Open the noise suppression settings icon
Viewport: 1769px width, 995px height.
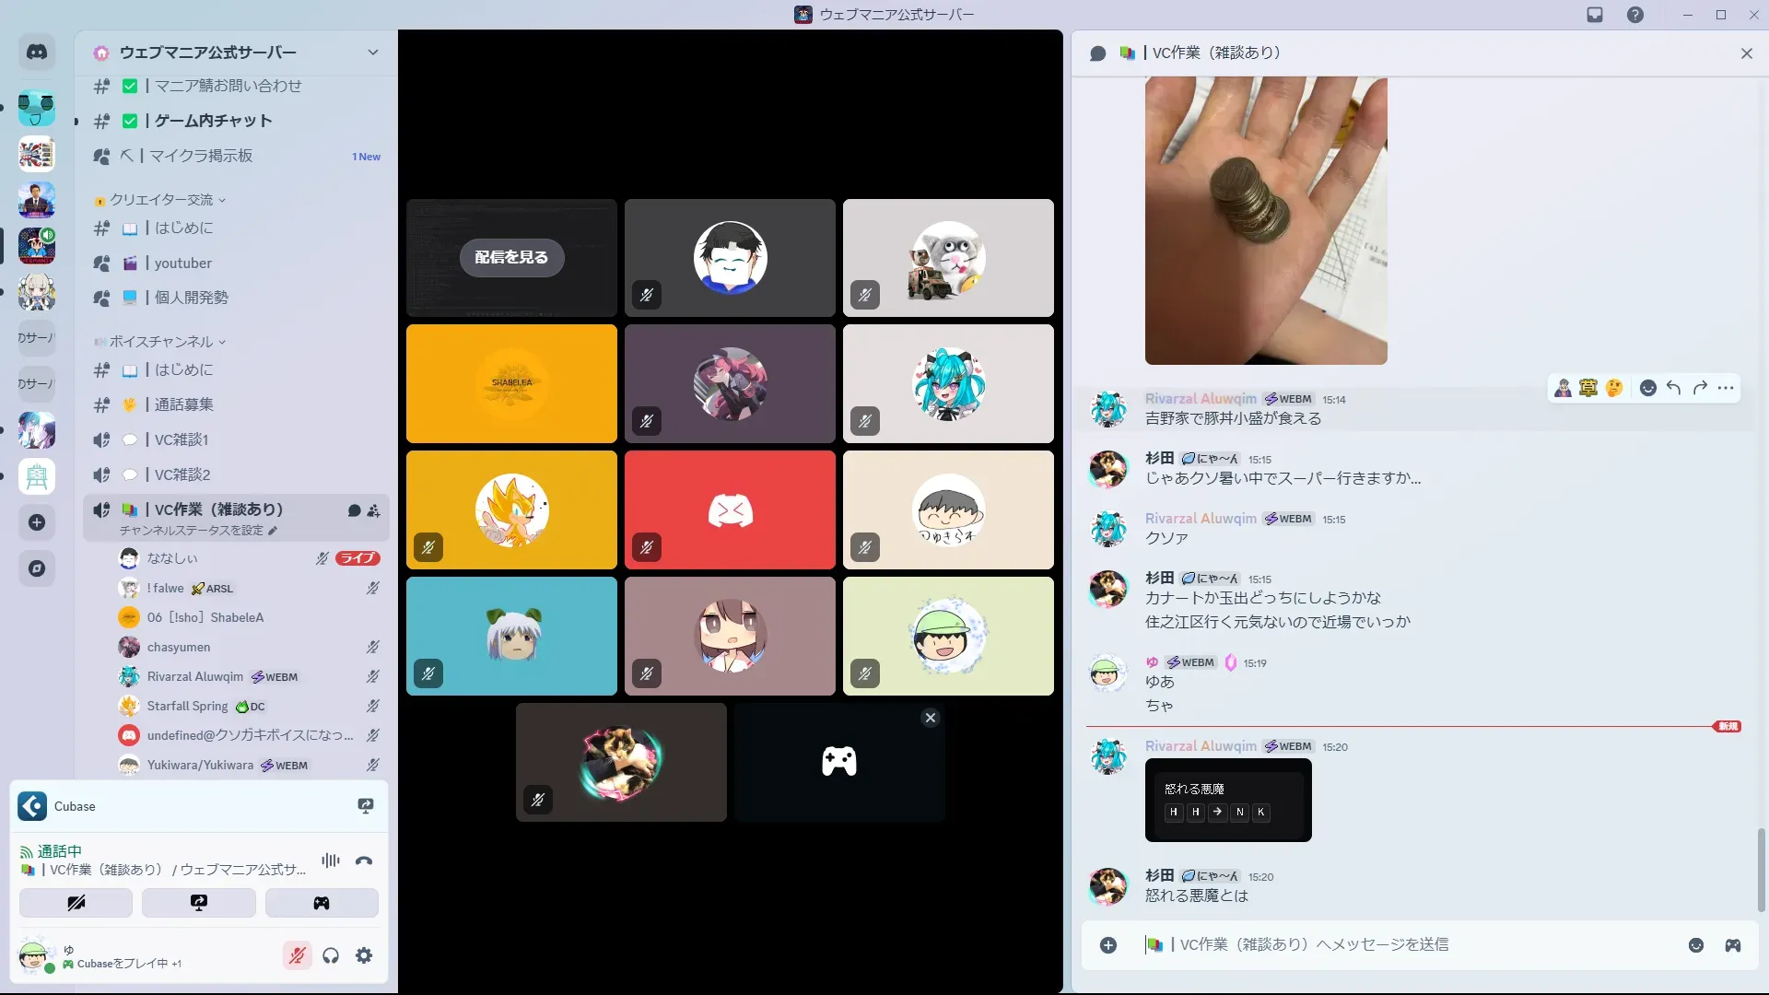[x=331, y=860]
